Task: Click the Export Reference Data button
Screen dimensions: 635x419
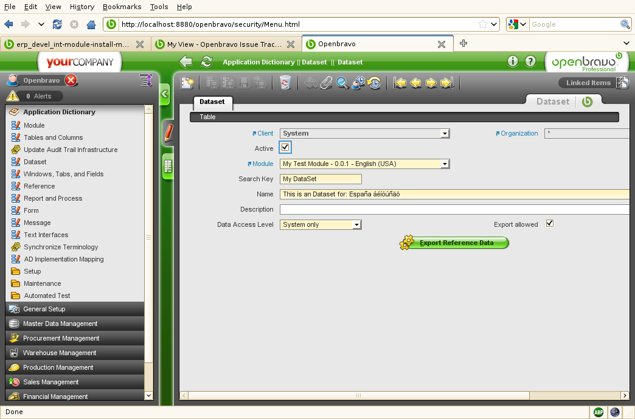Action: [x=456, y=243]
